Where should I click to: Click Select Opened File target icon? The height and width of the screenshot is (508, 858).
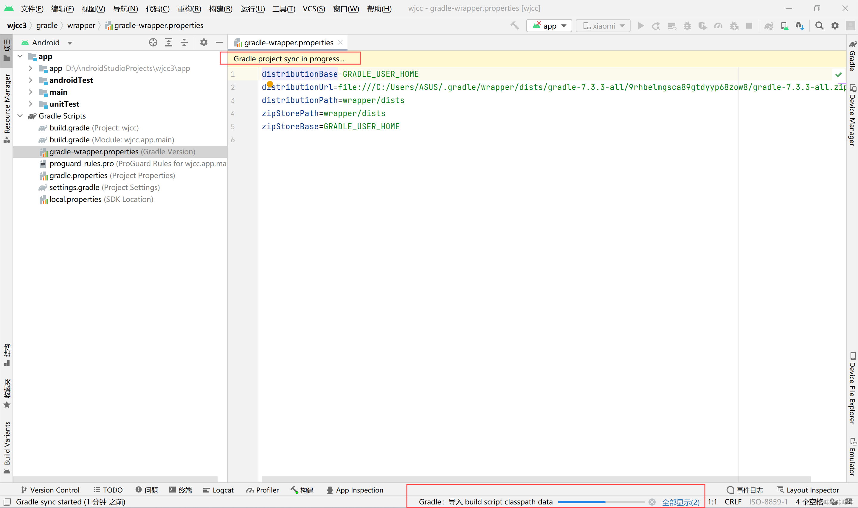153,43
